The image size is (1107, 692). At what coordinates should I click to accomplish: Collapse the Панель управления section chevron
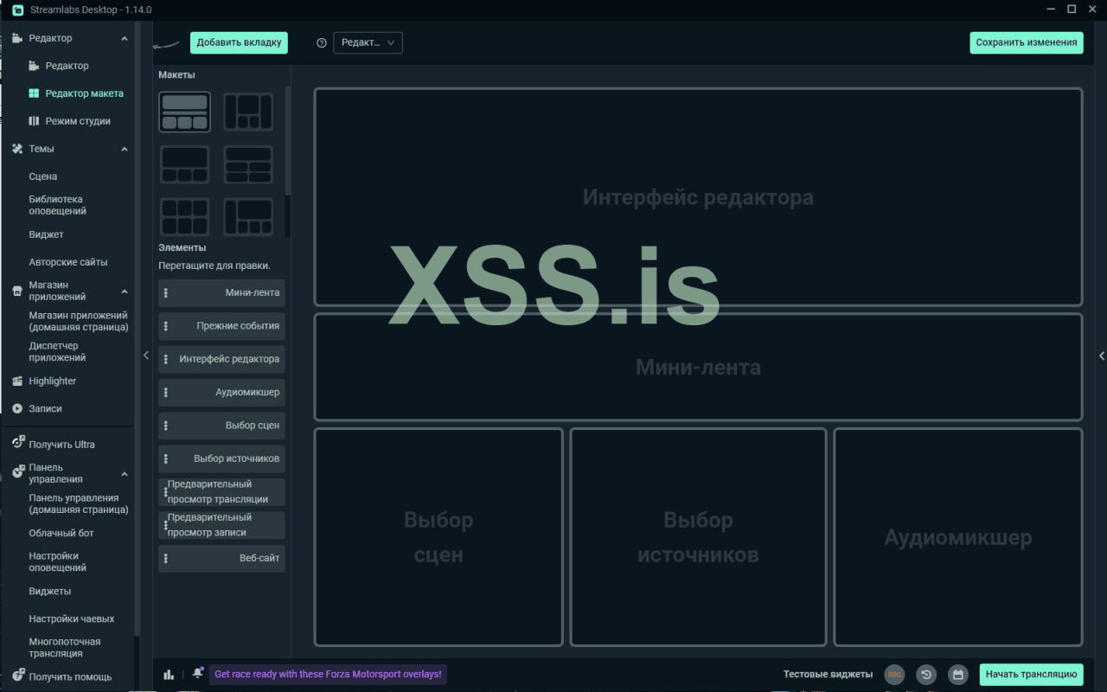point(125,474)
